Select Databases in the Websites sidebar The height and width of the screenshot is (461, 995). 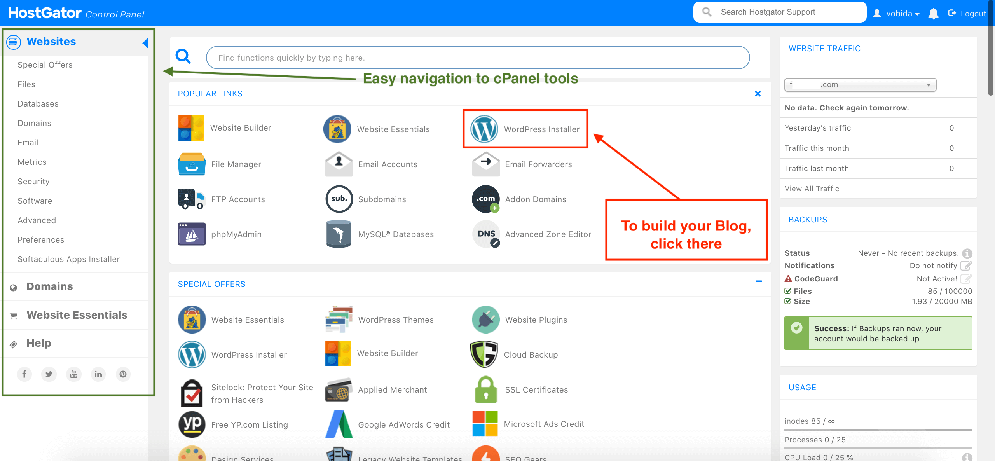38,103
